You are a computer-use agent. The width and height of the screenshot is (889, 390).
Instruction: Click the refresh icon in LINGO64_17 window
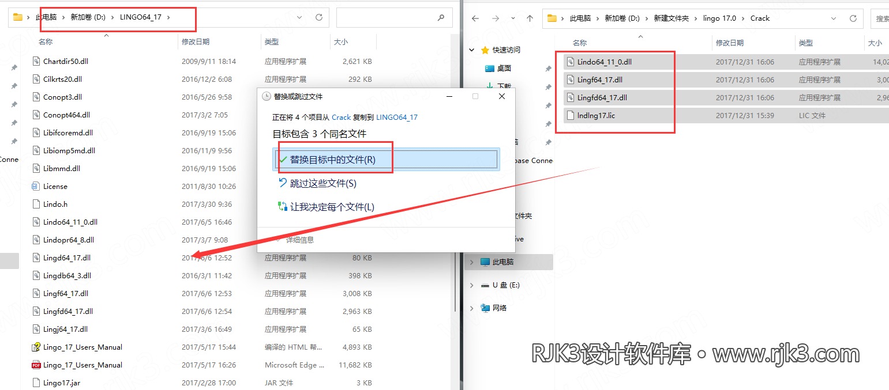(318, 18)
